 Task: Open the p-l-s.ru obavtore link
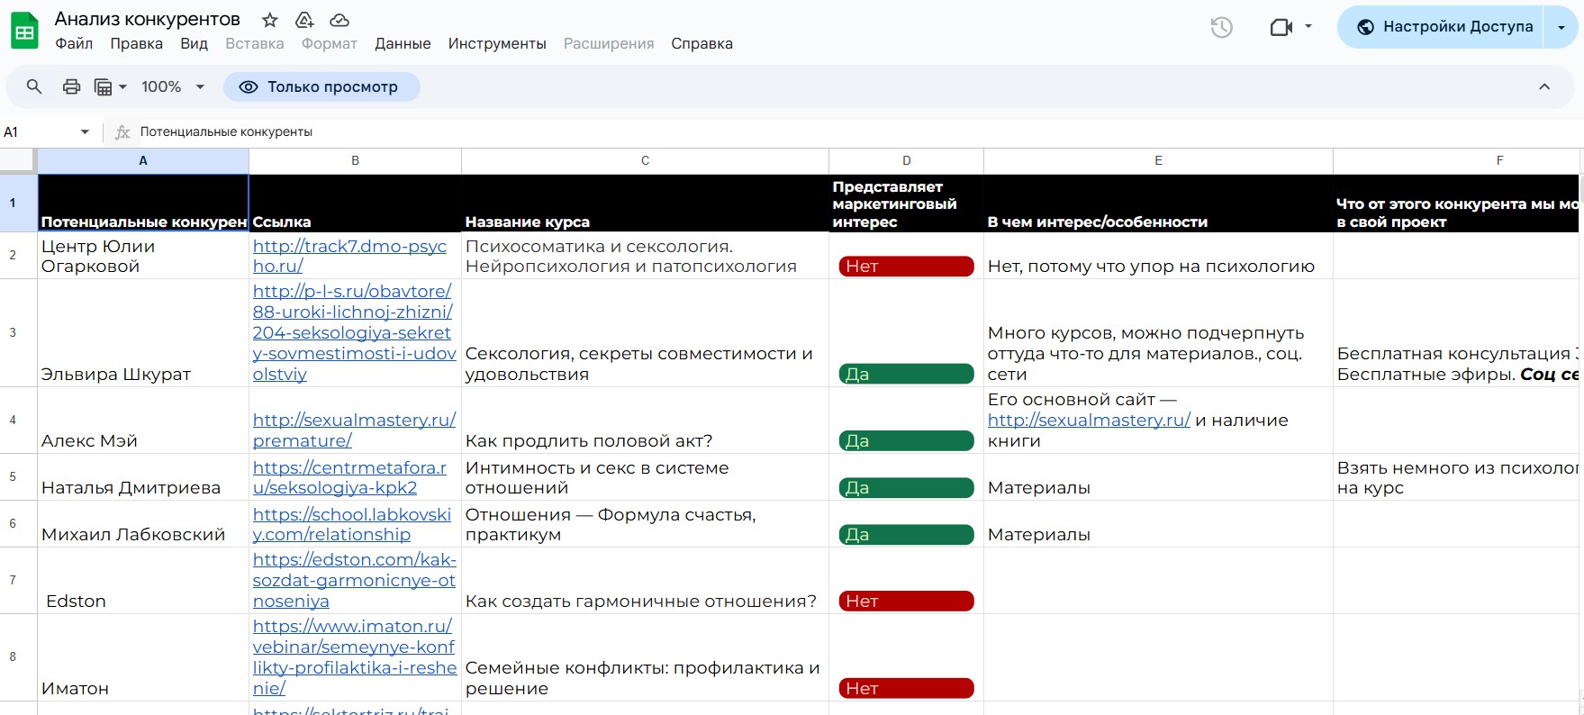click(x=354, y=332)
